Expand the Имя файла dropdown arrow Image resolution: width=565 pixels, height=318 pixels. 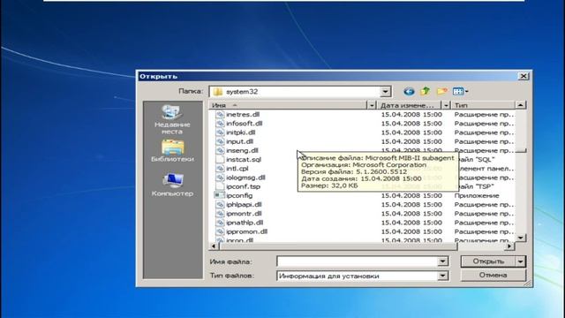tap(443, 261)
